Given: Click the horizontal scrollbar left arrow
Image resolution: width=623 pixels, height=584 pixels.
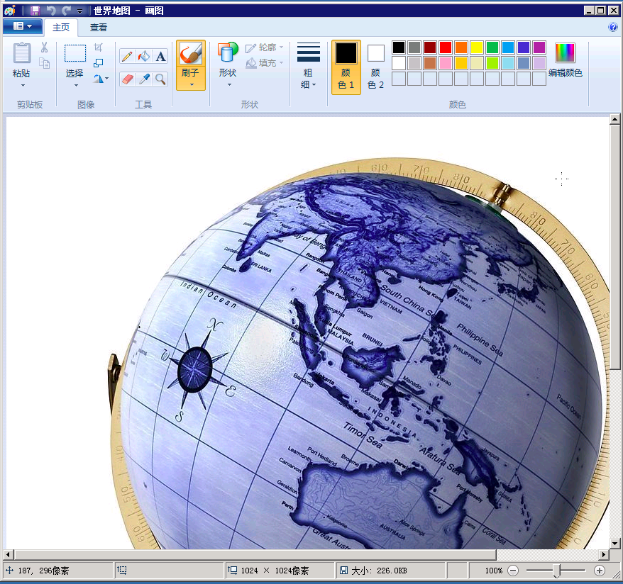Looking at the screenshot, I should click(9, 554).
